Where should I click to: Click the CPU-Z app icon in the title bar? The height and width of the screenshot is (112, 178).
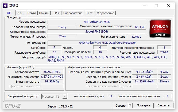[5, 6]
